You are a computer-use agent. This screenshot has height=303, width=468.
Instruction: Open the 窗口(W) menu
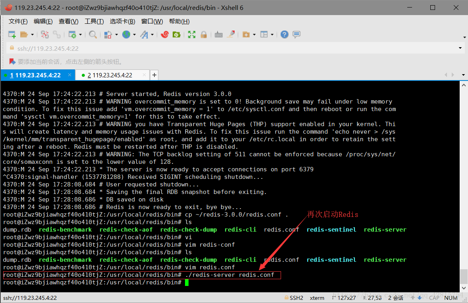(x=152, y=21)
